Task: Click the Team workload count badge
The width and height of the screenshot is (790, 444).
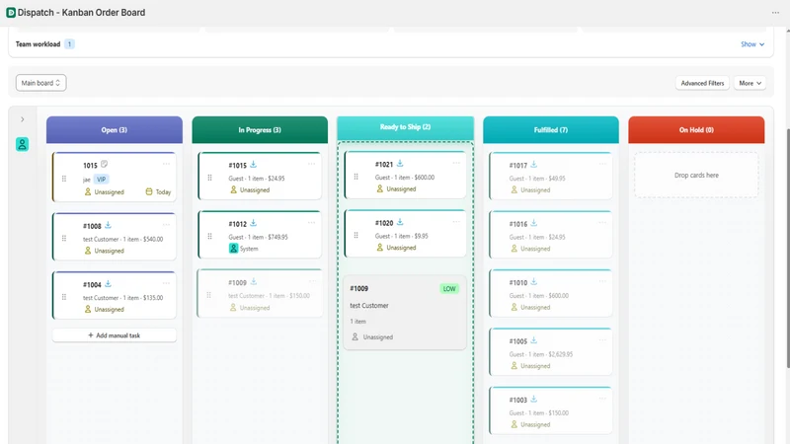Action: tap(69, 44)
